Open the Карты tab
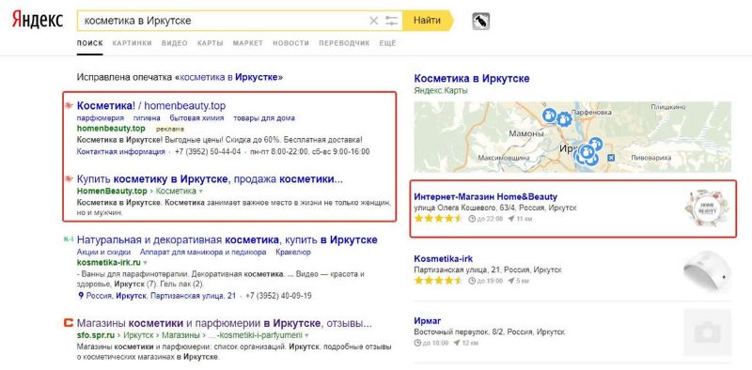 pos(210,43)
